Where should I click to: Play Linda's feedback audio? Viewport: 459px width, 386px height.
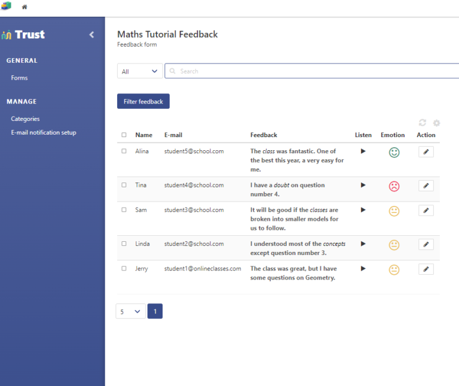363,244
